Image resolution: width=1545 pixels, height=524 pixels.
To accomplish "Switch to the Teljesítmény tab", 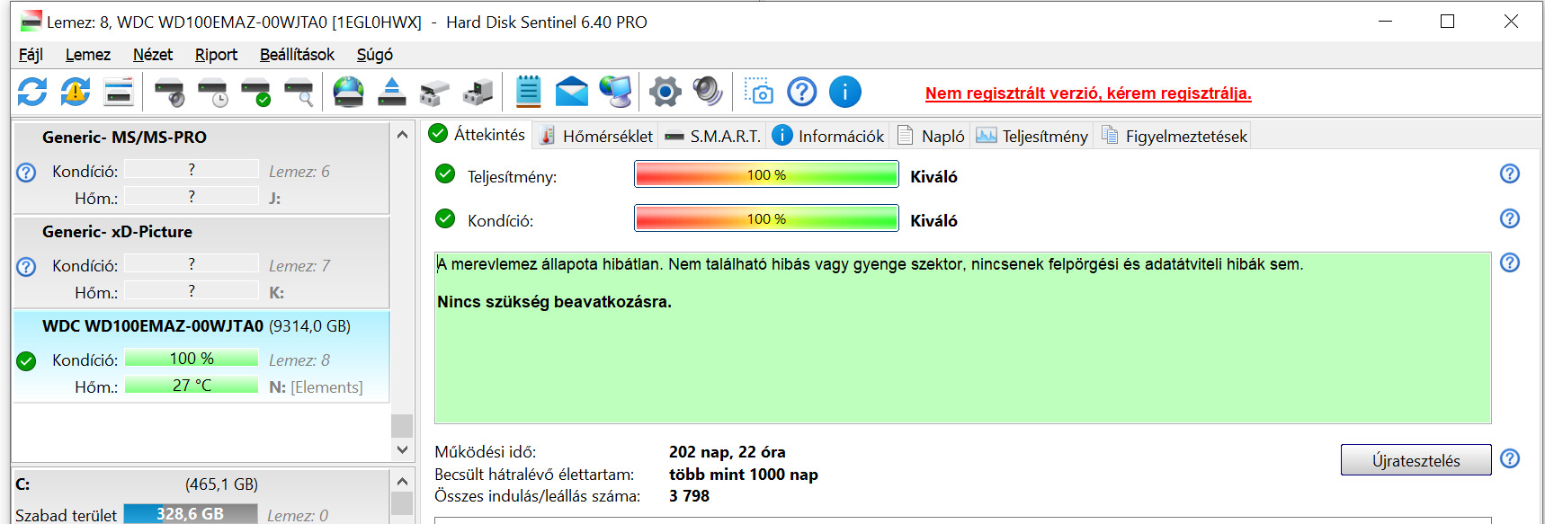I will tap(1032, 136).
